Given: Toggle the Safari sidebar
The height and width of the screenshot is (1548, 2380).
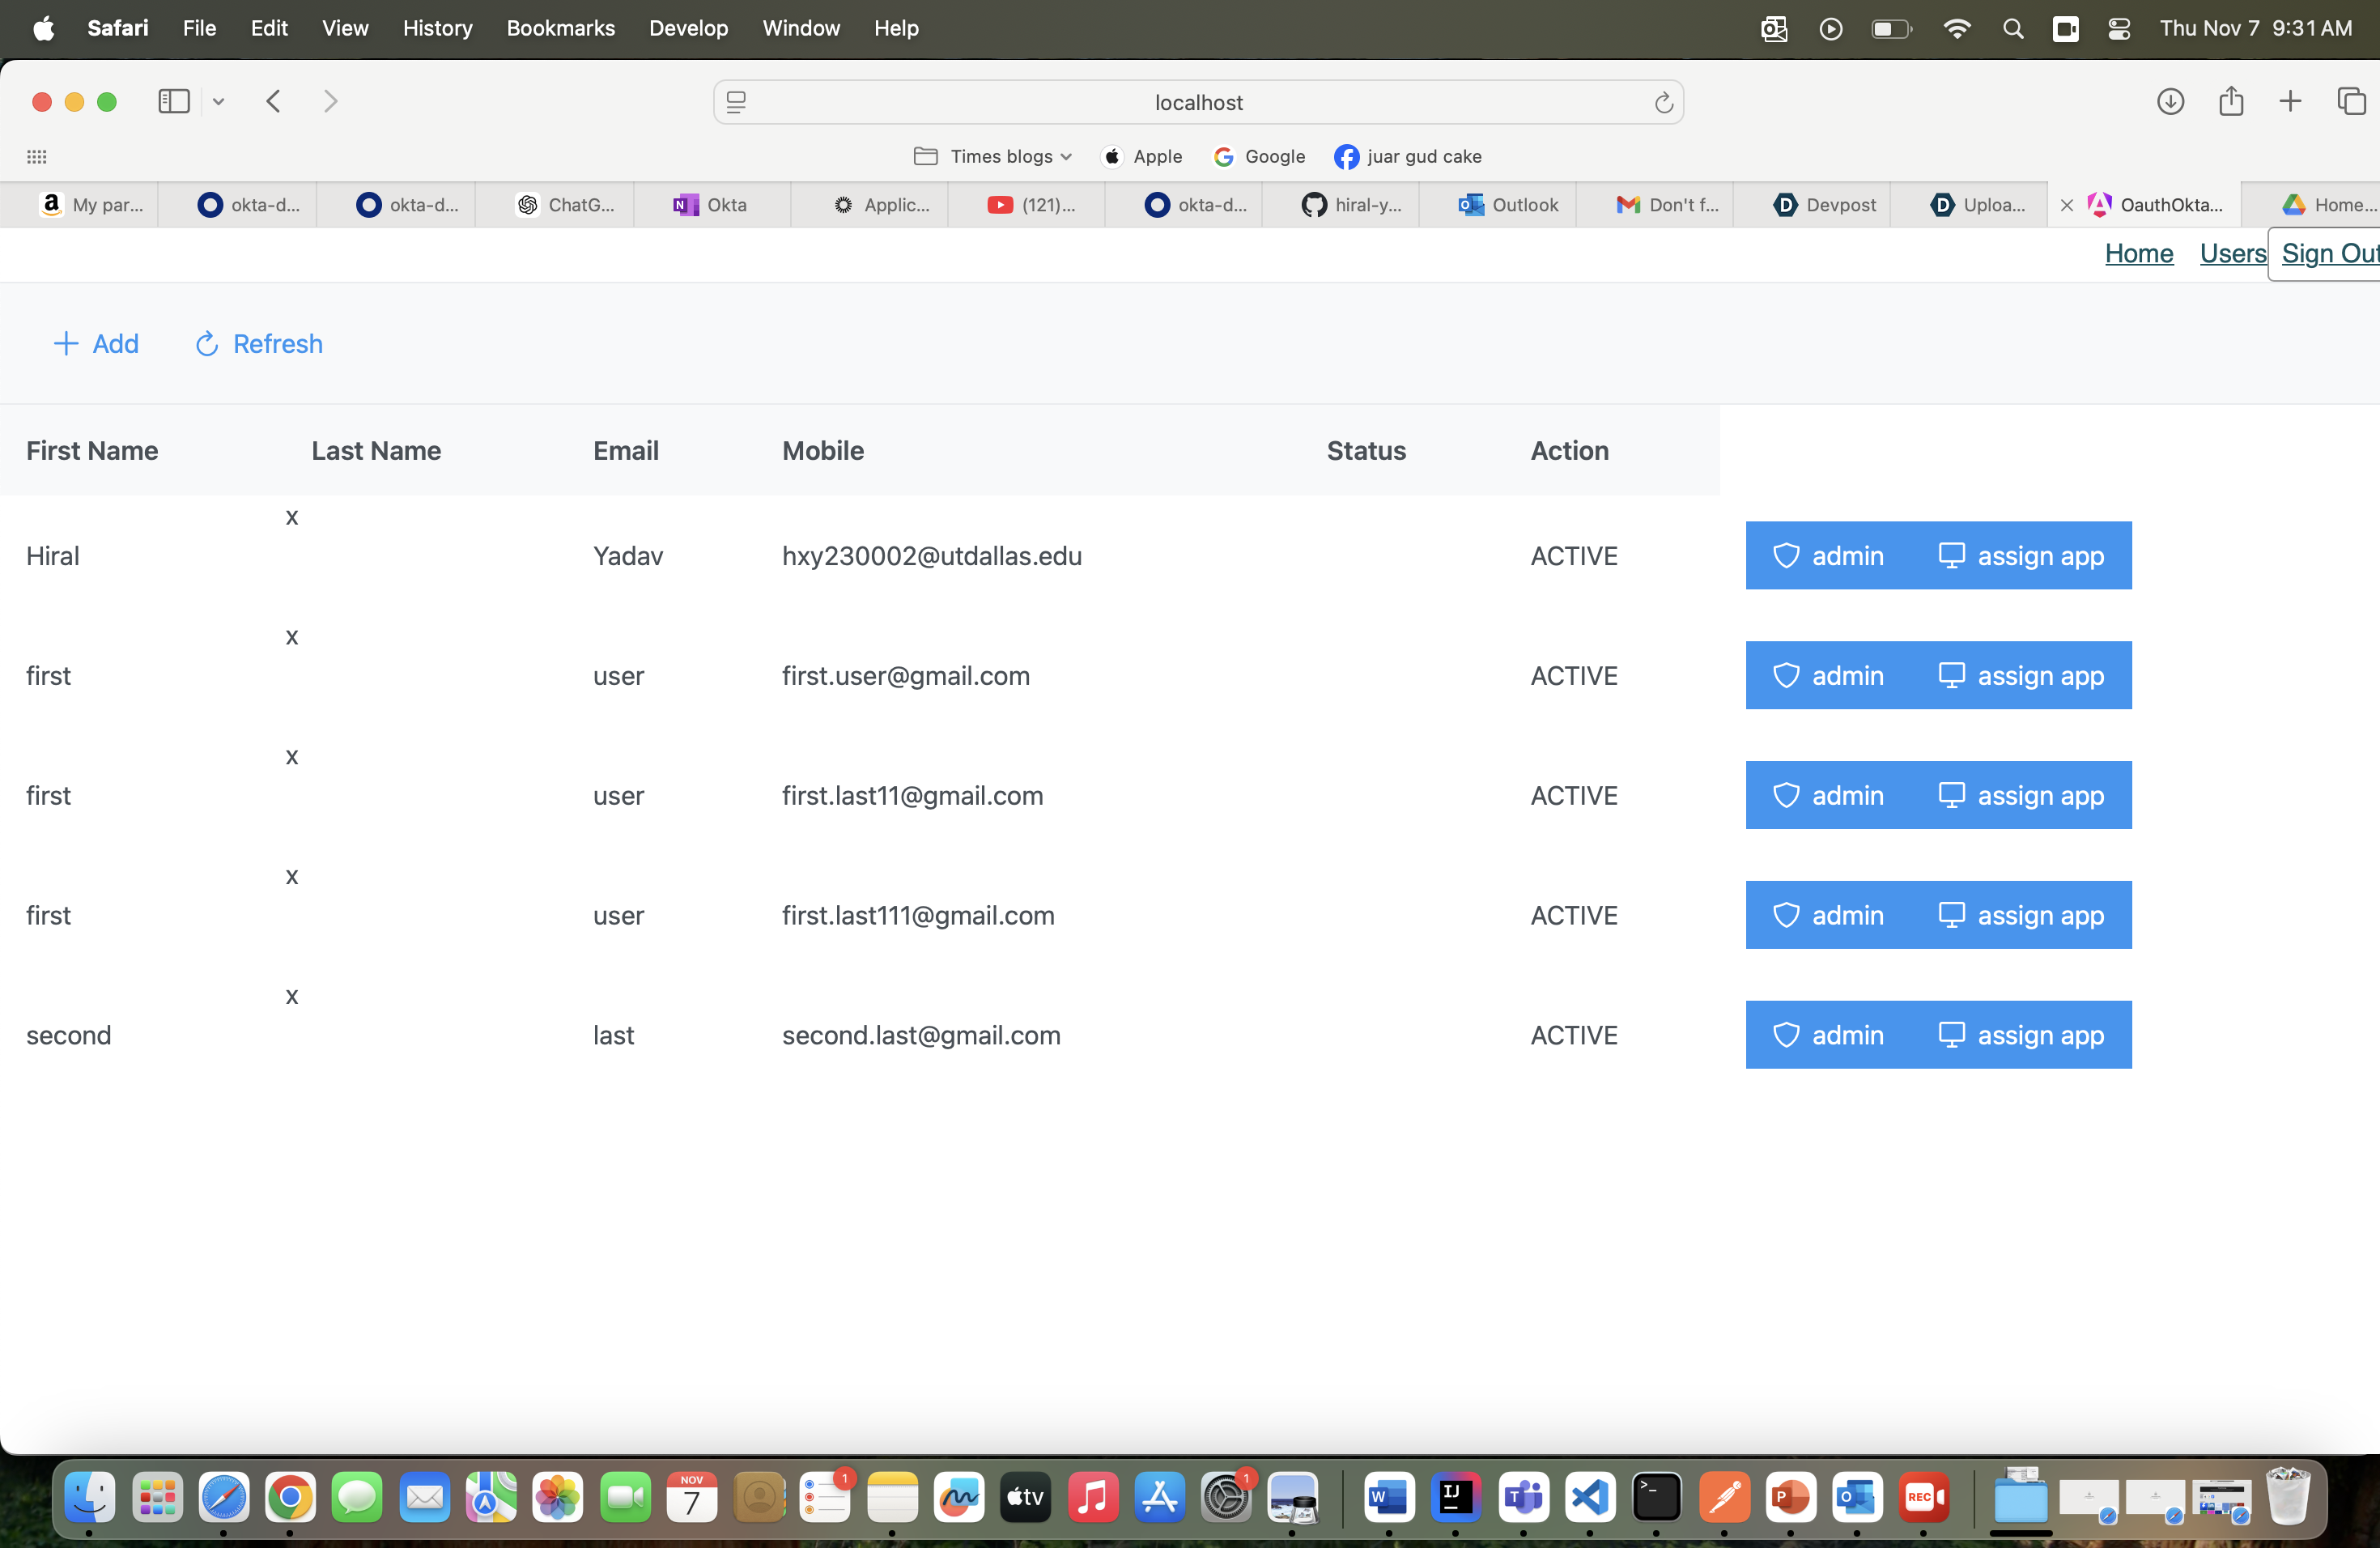Looking at the screenshot, I should point(174,102).
